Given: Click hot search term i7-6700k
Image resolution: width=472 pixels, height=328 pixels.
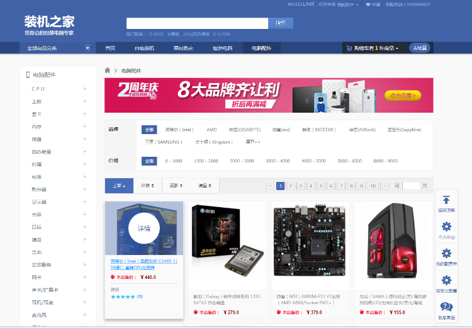Looking at the screenshot, I should click(x=222, y=34).
